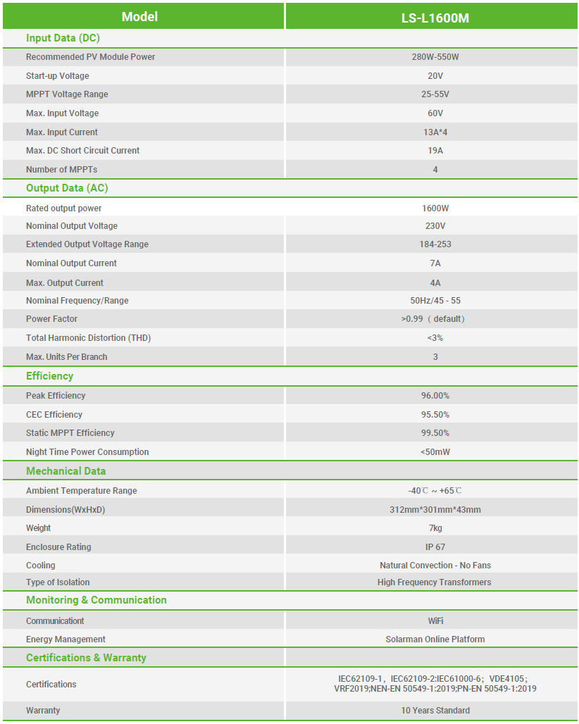Select the Input Data (DC) section heading
579x724 pixels.
point(63,38)
